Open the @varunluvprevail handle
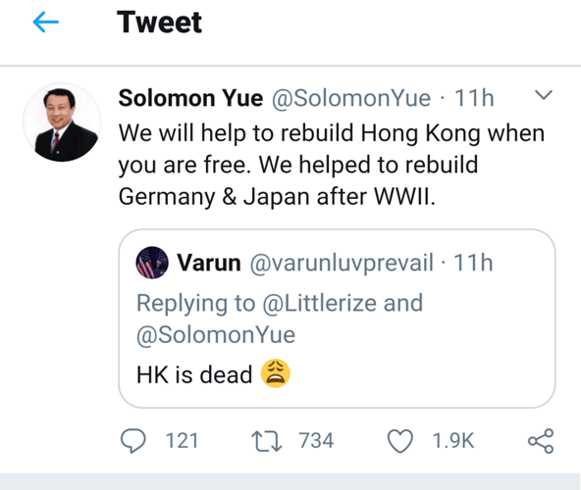Screen dimensions: 581x490 click(342, 264)
